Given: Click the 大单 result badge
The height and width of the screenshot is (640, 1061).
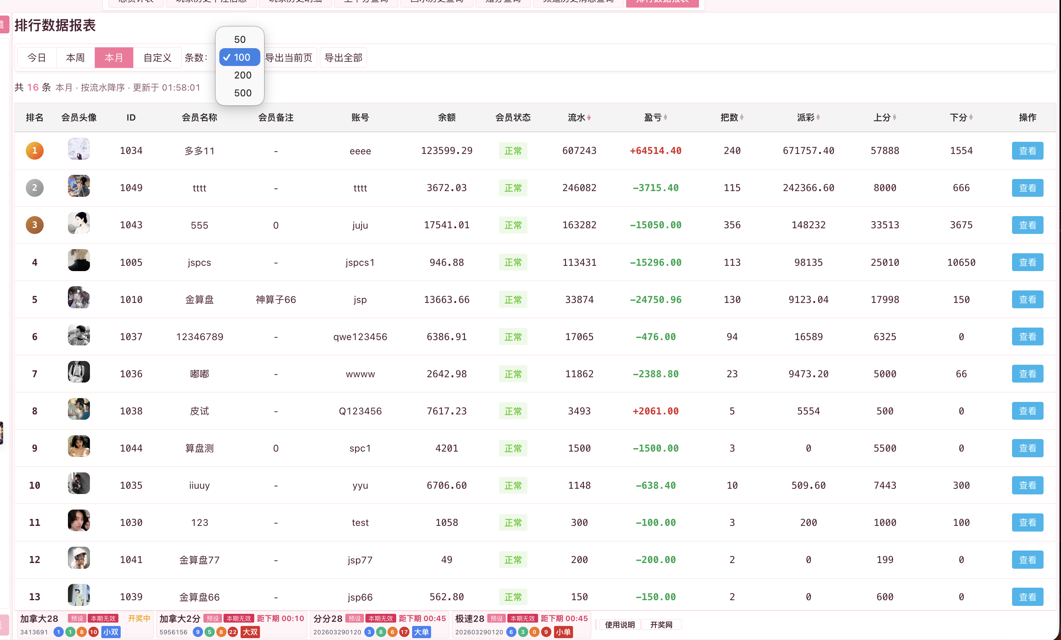Looking at the screenshot, I should click(421, 632).
